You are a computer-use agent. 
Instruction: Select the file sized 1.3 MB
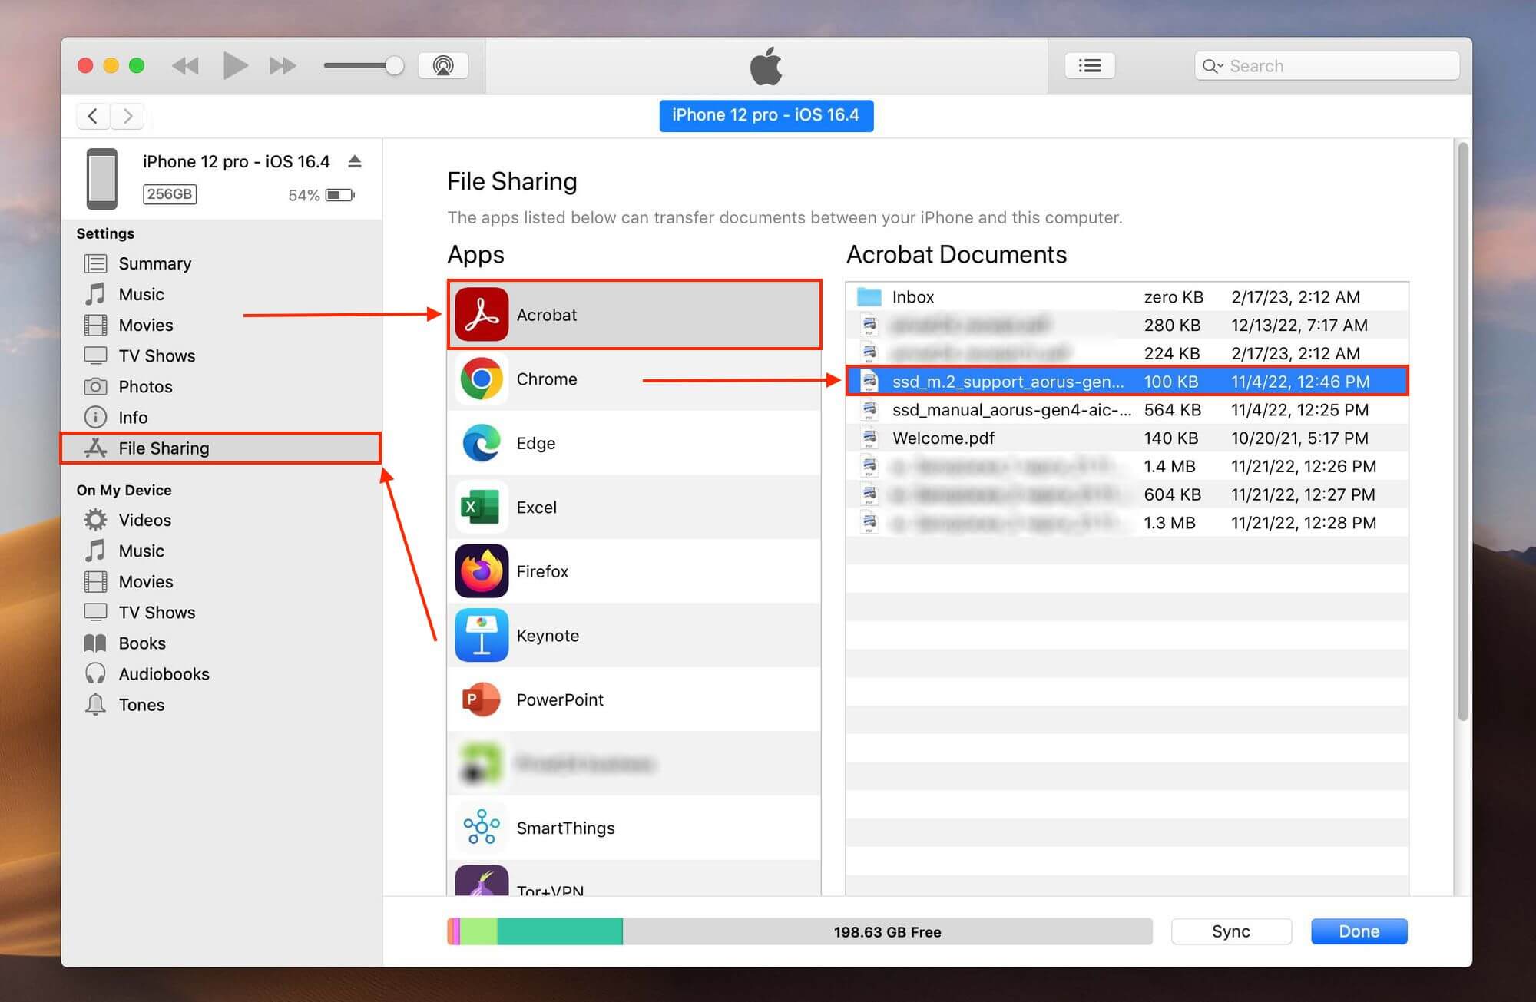tap(1127, 523)
